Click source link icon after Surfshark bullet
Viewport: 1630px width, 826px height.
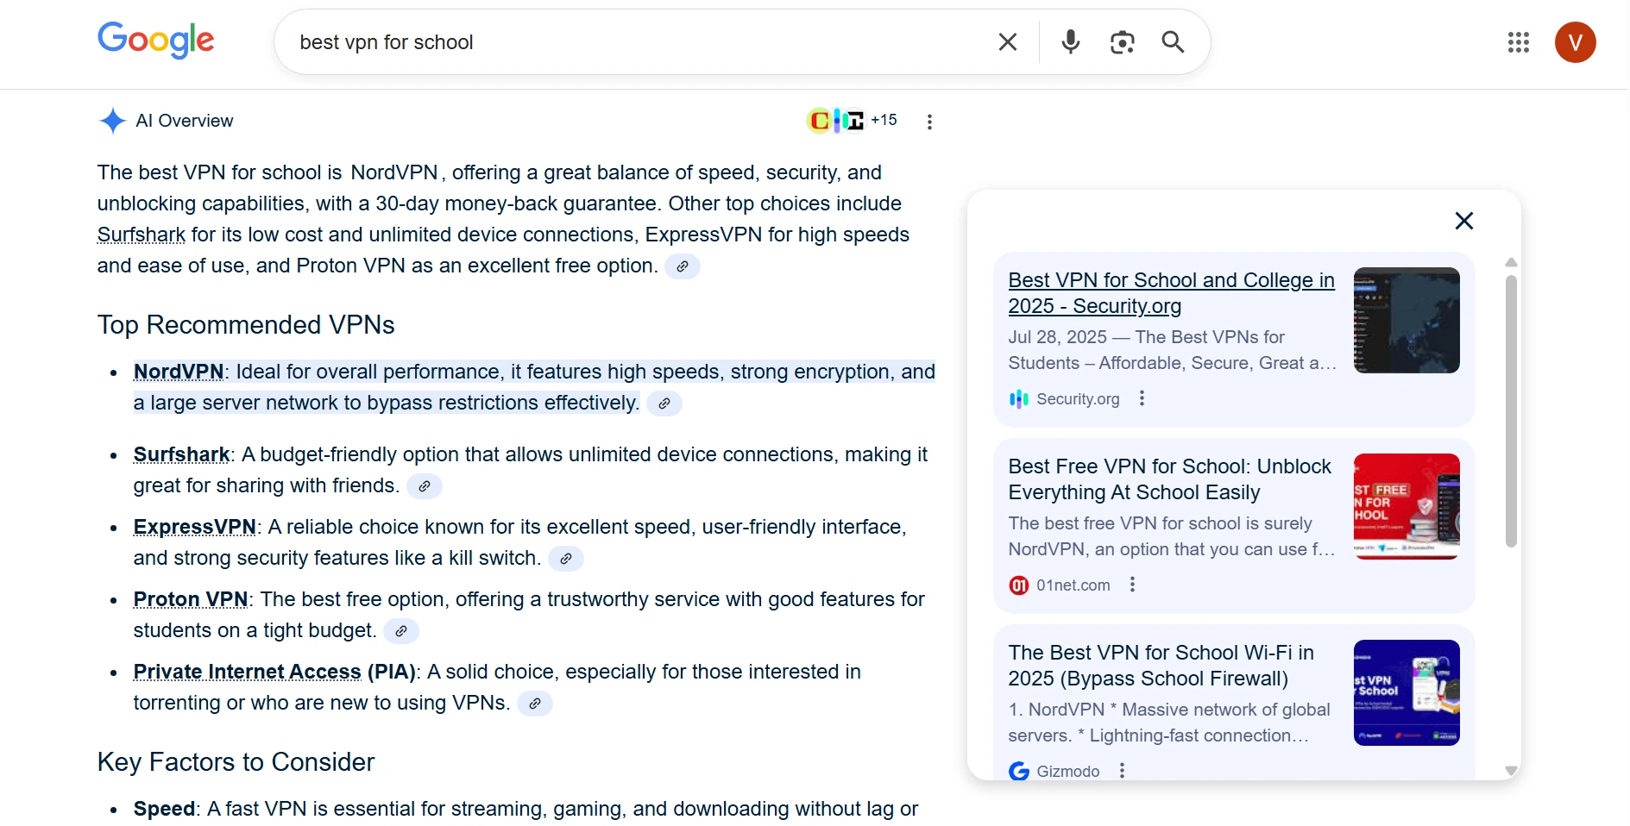pyautogui.click(x=424, y=486)
